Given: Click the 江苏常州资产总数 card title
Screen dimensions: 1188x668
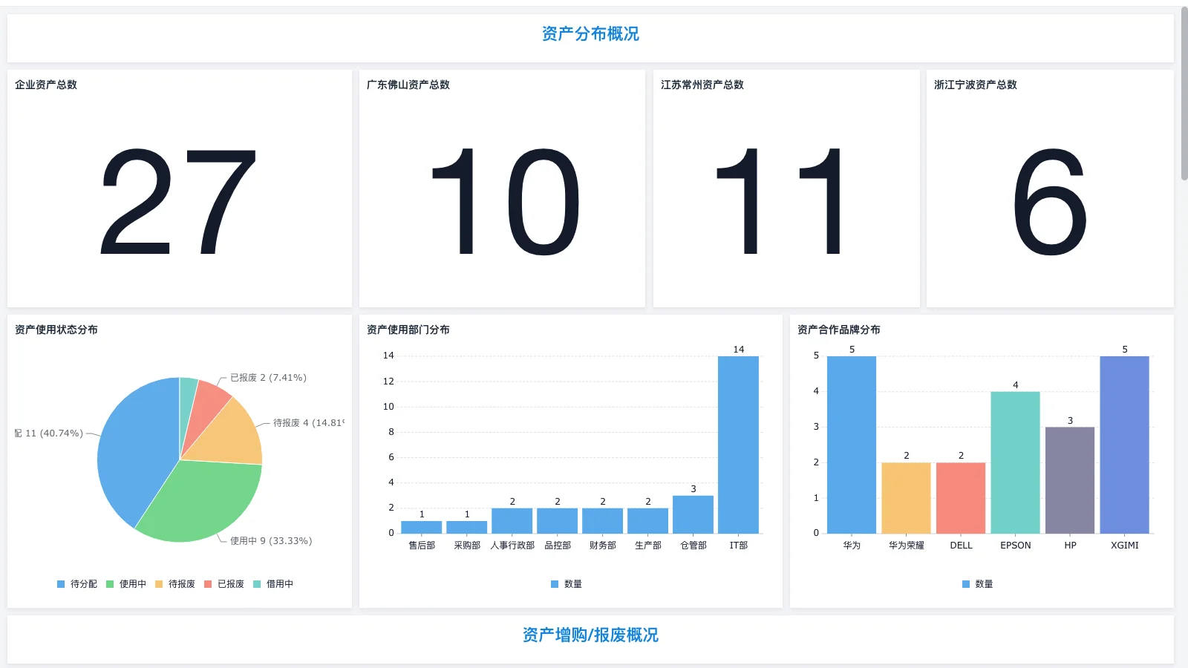Looking at the screenshot, I should 702,85.
